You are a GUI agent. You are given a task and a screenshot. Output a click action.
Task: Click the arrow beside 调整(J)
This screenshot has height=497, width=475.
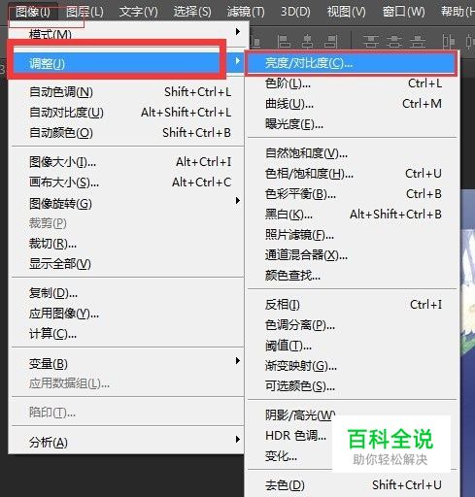click(238, 61)
